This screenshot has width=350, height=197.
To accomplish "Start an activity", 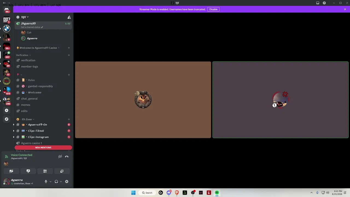I will (x=45, y=171).
